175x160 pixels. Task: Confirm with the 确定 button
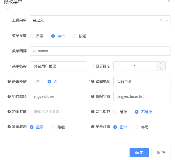point(139,152)
